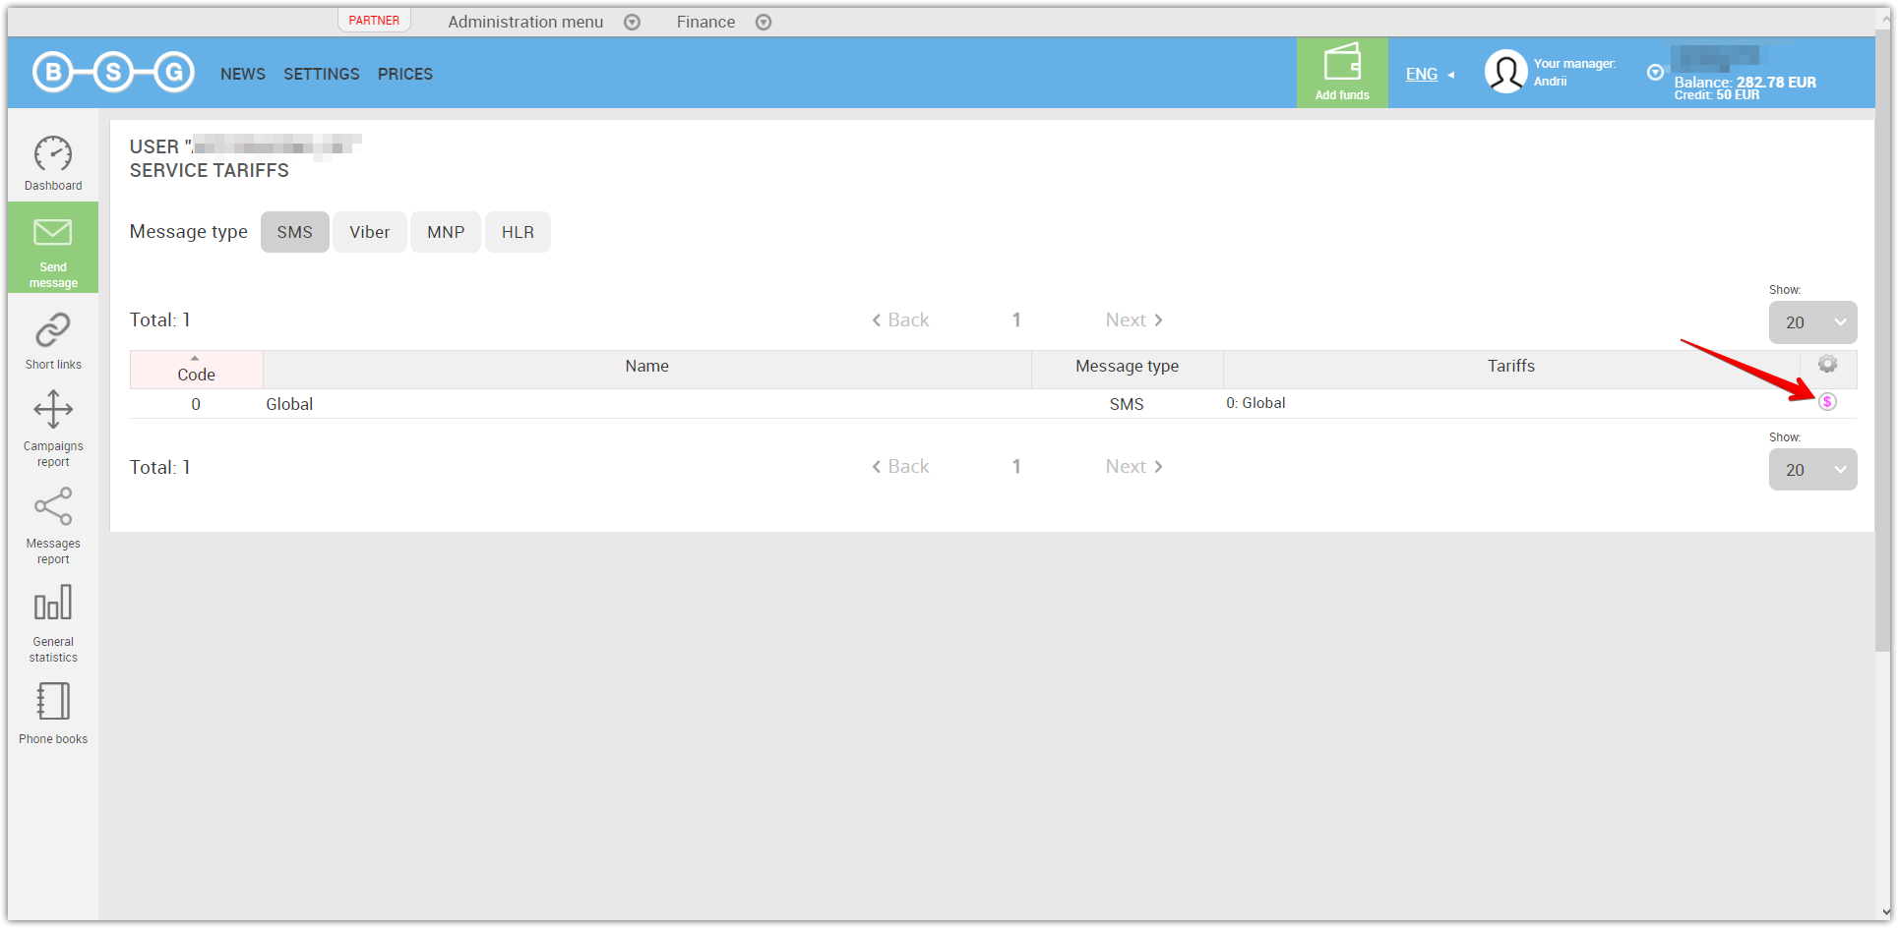Open General statistics from sidebar
Screen dimensions: 1898x928
pyautogui.click(x=53, y=623)
